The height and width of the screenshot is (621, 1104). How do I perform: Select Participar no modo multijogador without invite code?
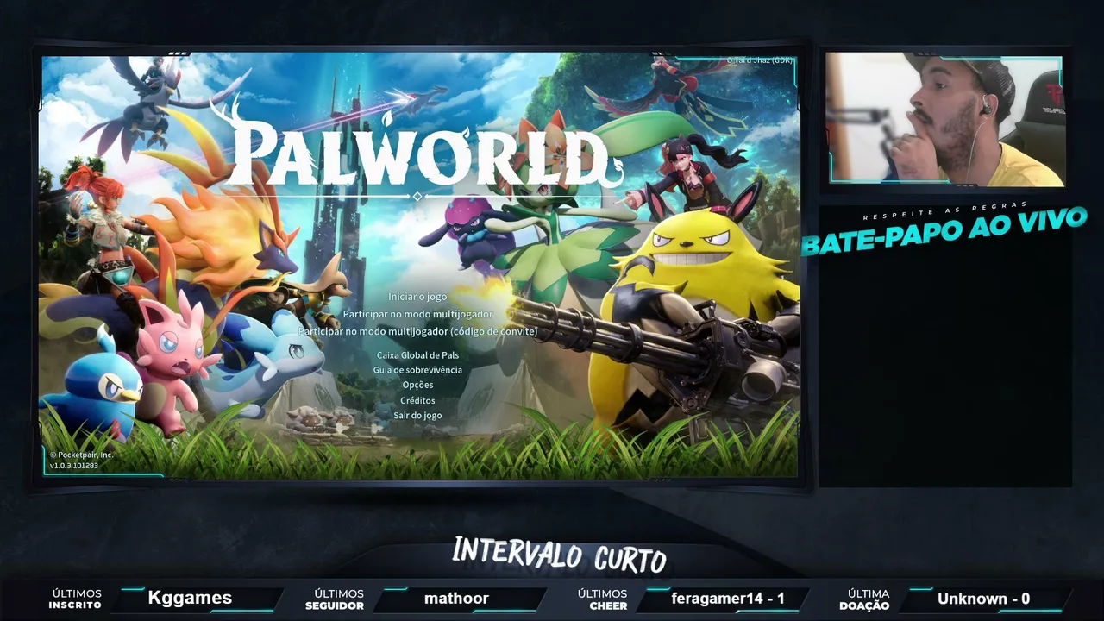pos(417,314)
